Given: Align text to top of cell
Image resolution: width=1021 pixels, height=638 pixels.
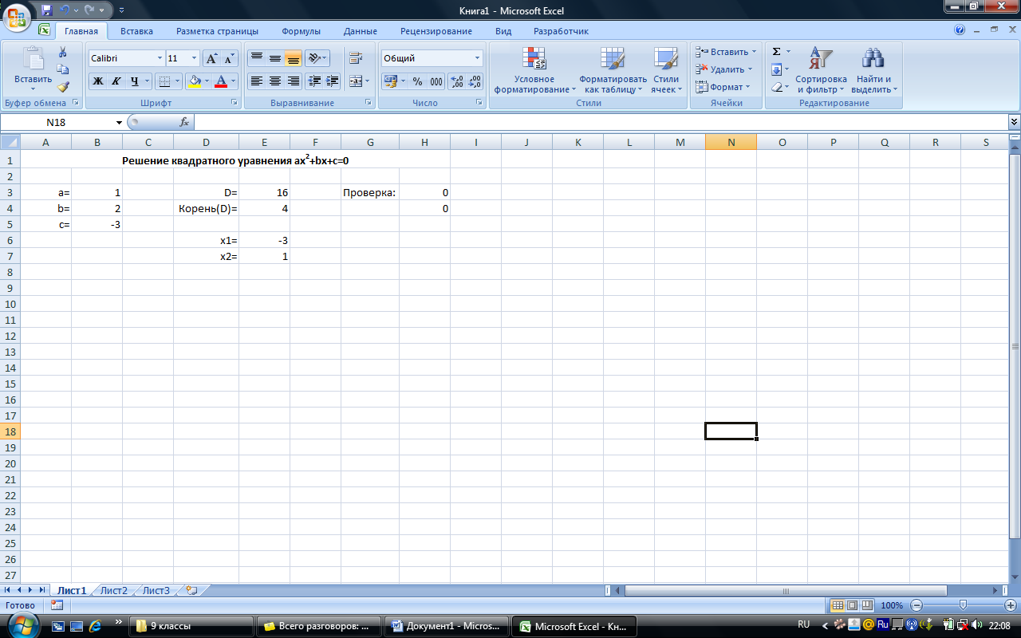Looking at the screenshot, I should pos(257,58).
